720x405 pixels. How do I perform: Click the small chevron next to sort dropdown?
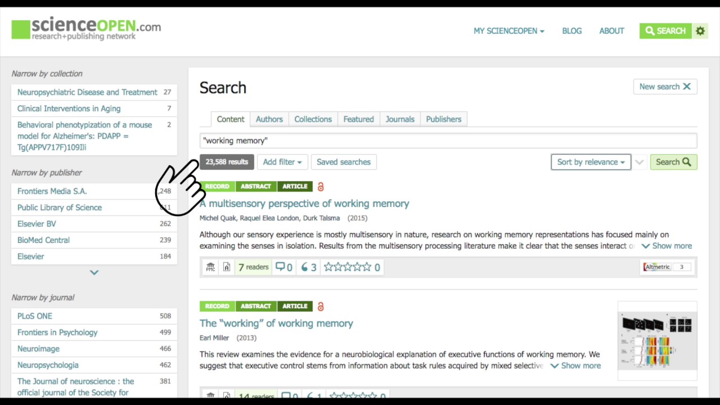[639, 163]
